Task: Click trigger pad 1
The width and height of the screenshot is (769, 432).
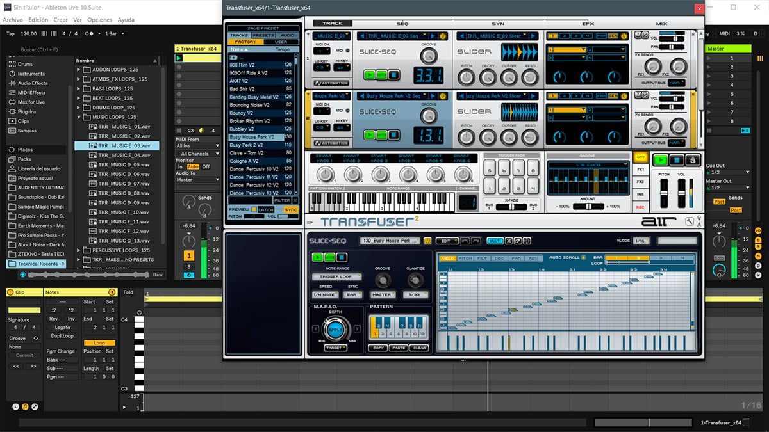Action: 490,186
